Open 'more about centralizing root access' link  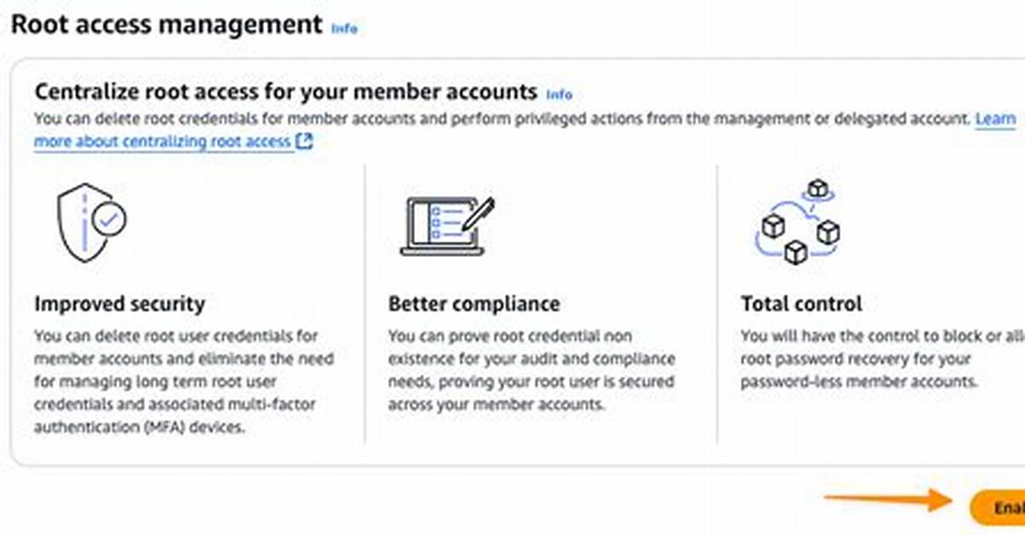pyautogui.click(x=163, y=141)
